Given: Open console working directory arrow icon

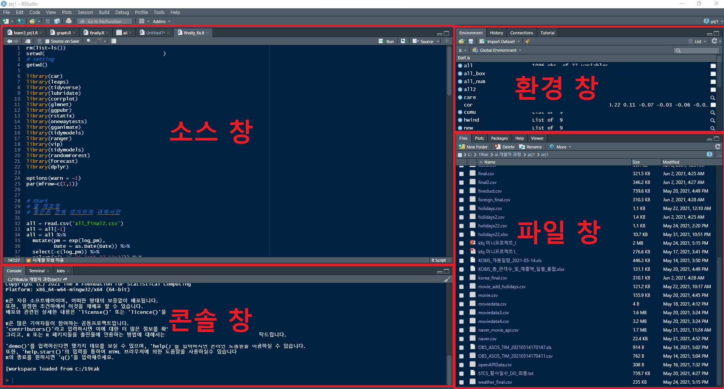Looking at the screenshot, I should tap(65, 279).
